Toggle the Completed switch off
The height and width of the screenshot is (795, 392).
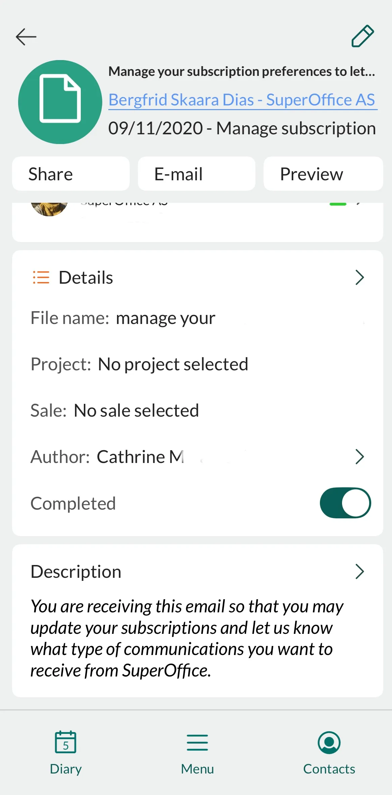[x=345, y=503]
